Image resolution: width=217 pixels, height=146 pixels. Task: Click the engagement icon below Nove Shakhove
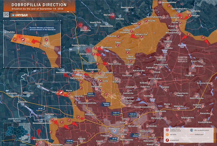point(131,61)
